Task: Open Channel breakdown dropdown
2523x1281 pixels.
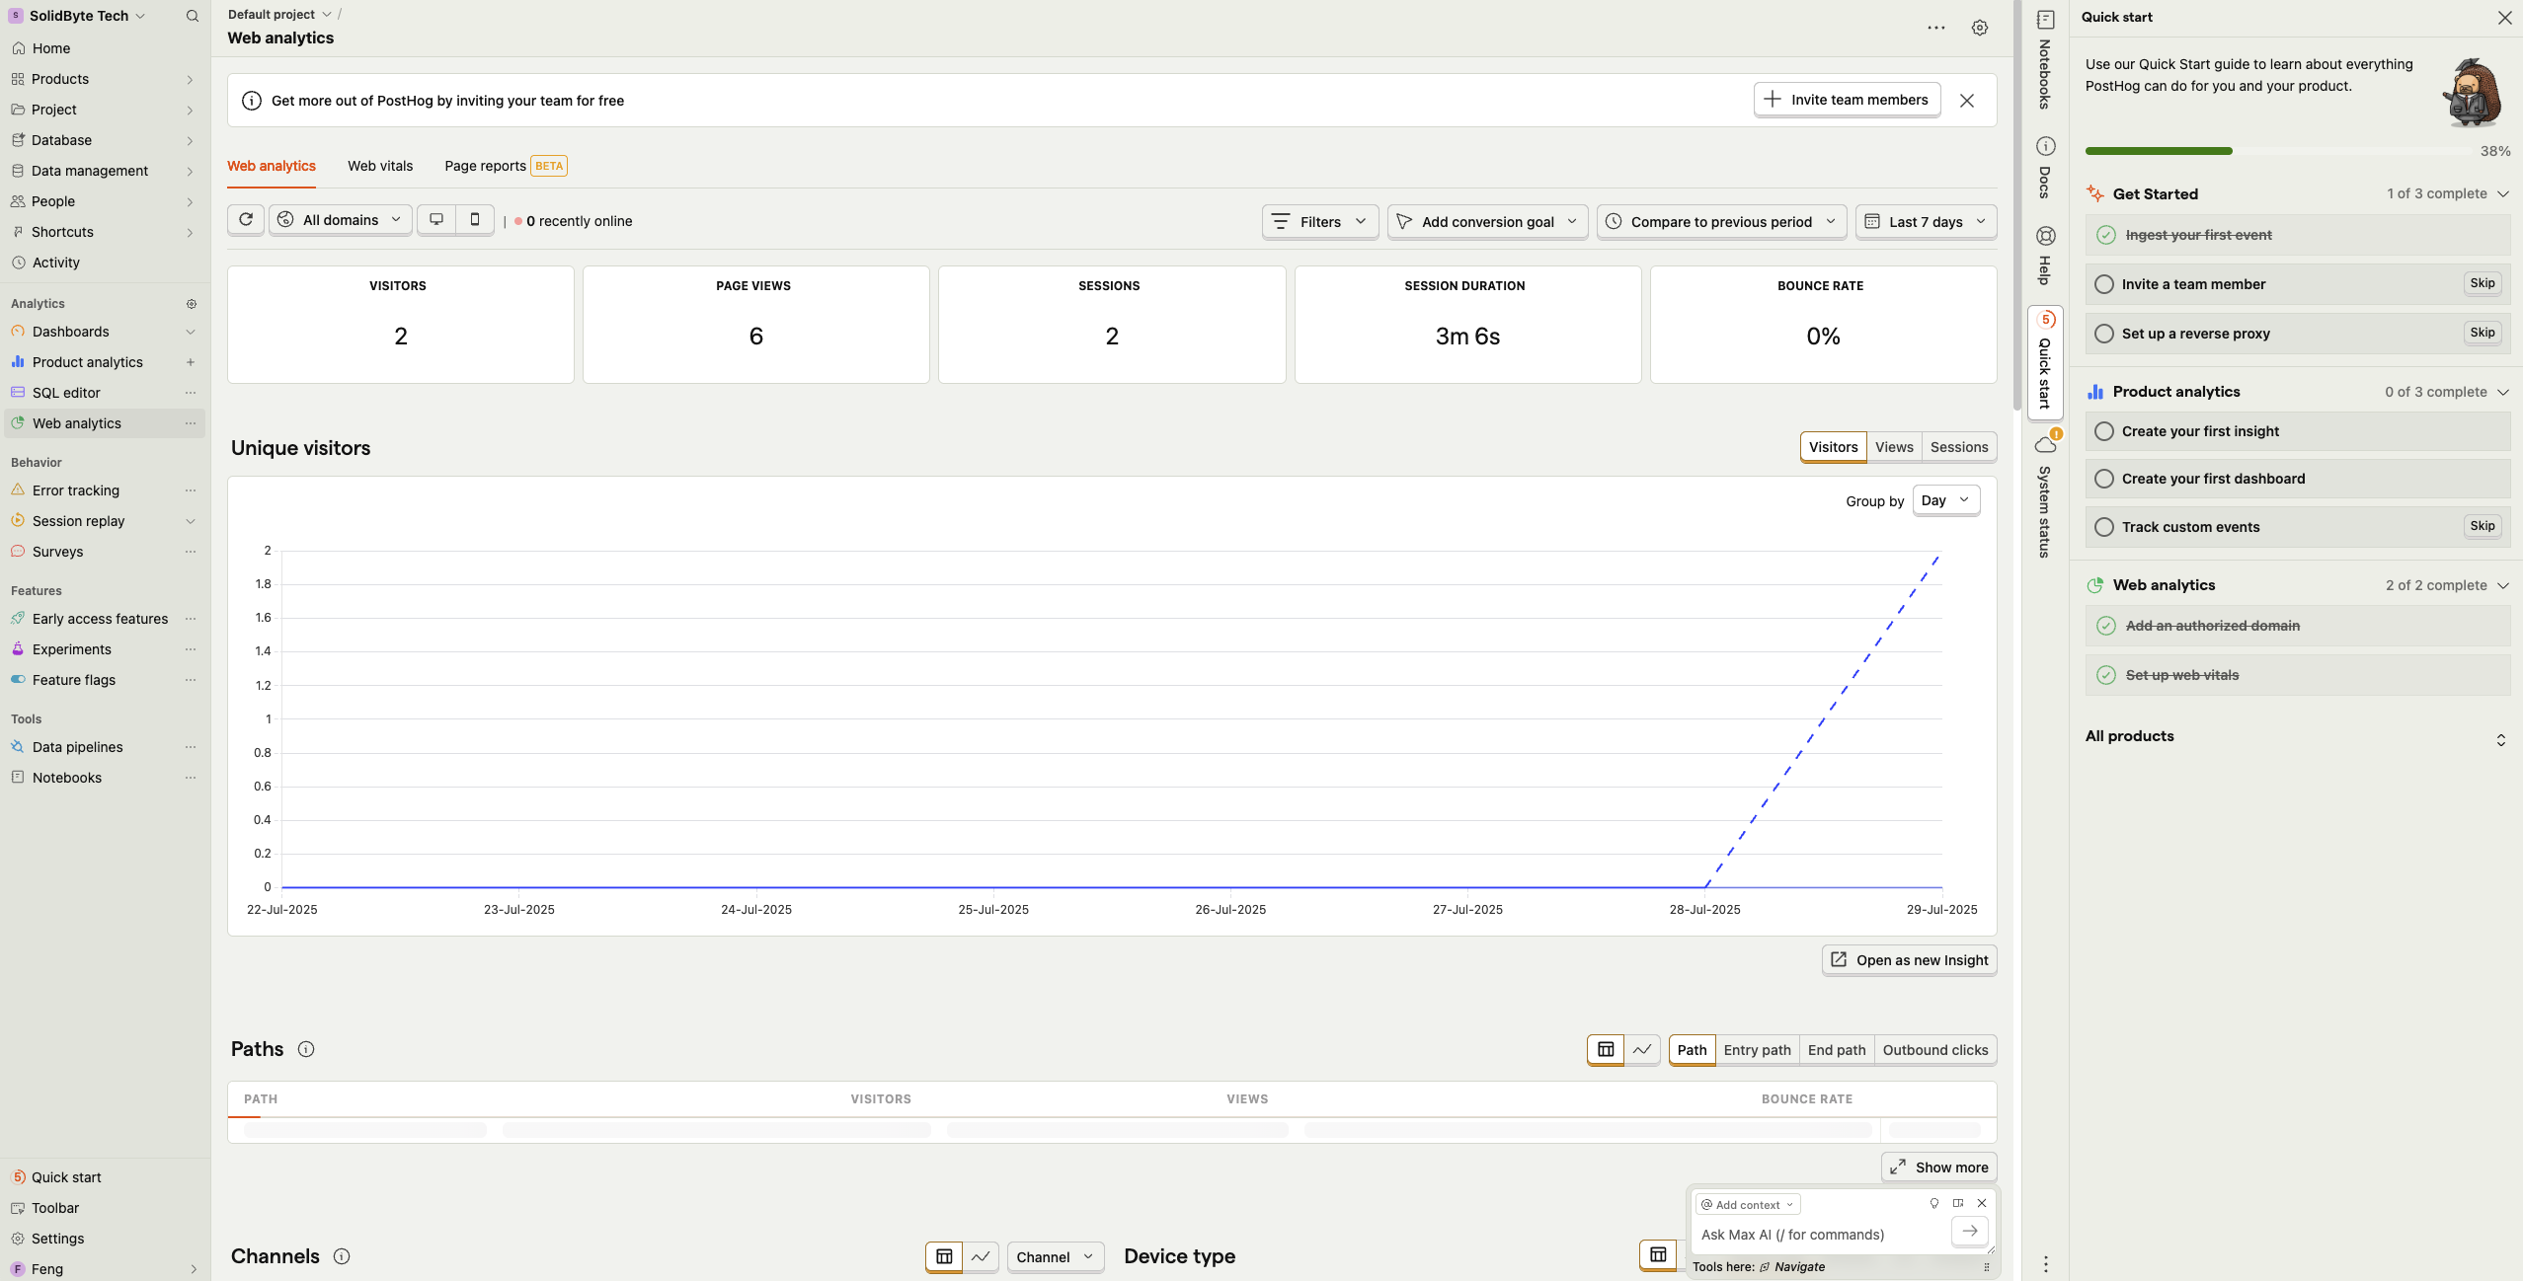Action: [1056, 1256]
